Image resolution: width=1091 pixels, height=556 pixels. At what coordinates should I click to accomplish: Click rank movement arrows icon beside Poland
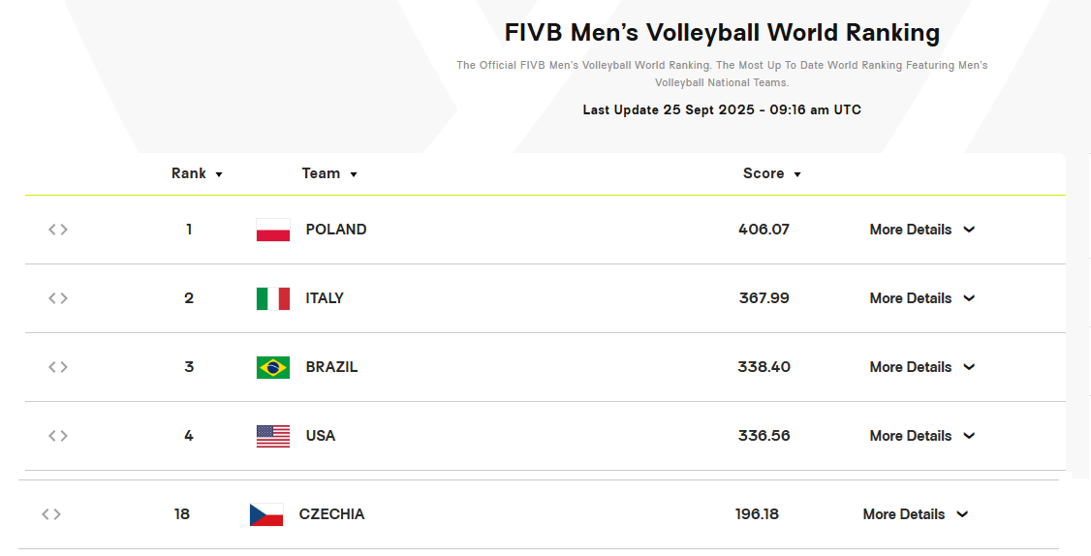click(58, 230)
